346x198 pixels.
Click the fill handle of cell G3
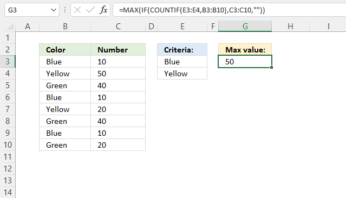[271, 67]
